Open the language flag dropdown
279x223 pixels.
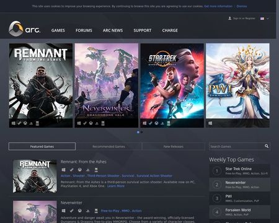(x=265, y=19)
